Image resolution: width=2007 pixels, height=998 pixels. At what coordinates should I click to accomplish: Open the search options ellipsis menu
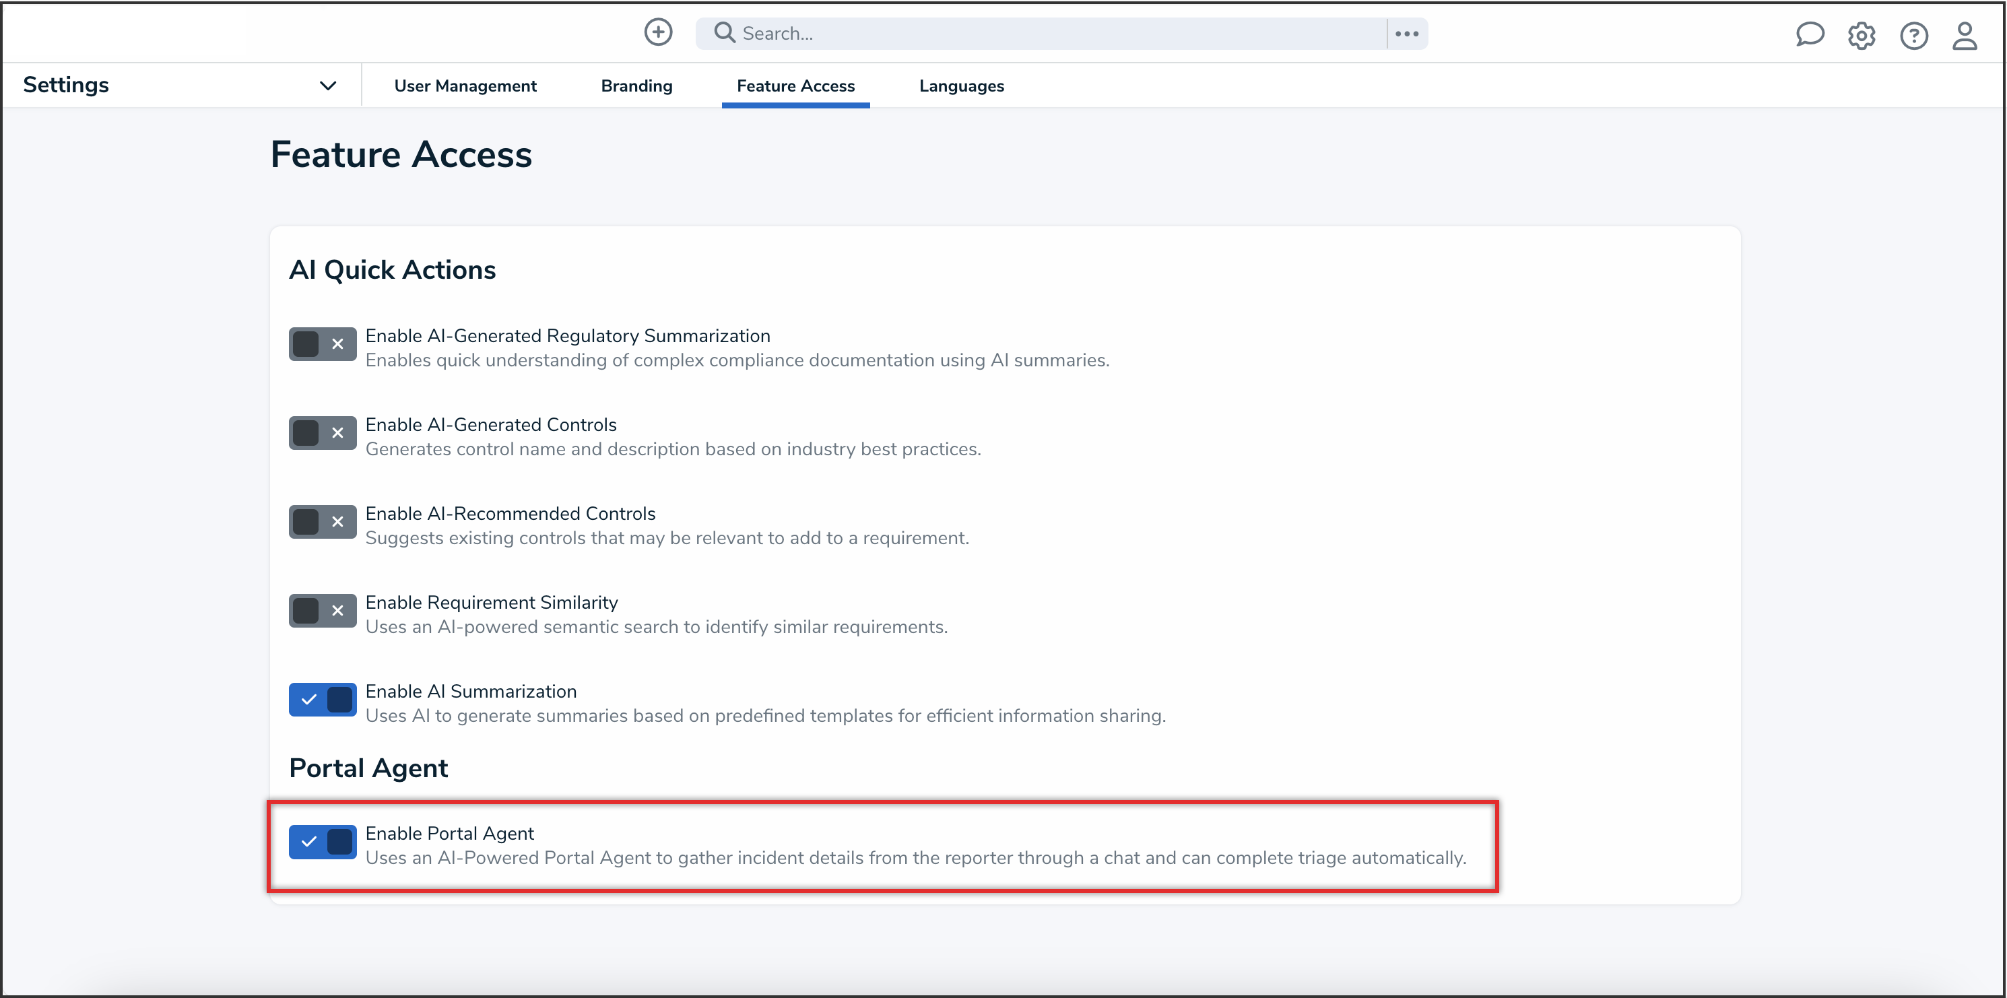(1407, 33)
